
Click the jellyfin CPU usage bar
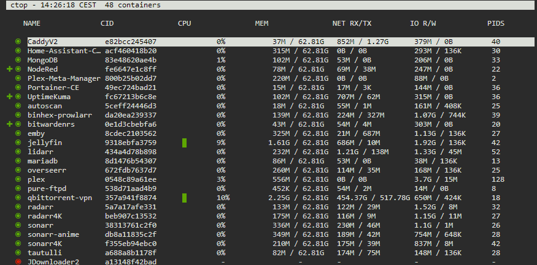(185, 143)
